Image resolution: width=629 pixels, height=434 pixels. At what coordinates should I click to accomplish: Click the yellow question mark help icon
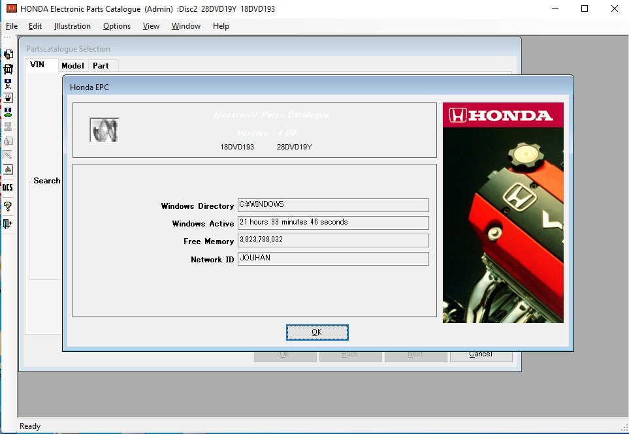tap(8, 206)
